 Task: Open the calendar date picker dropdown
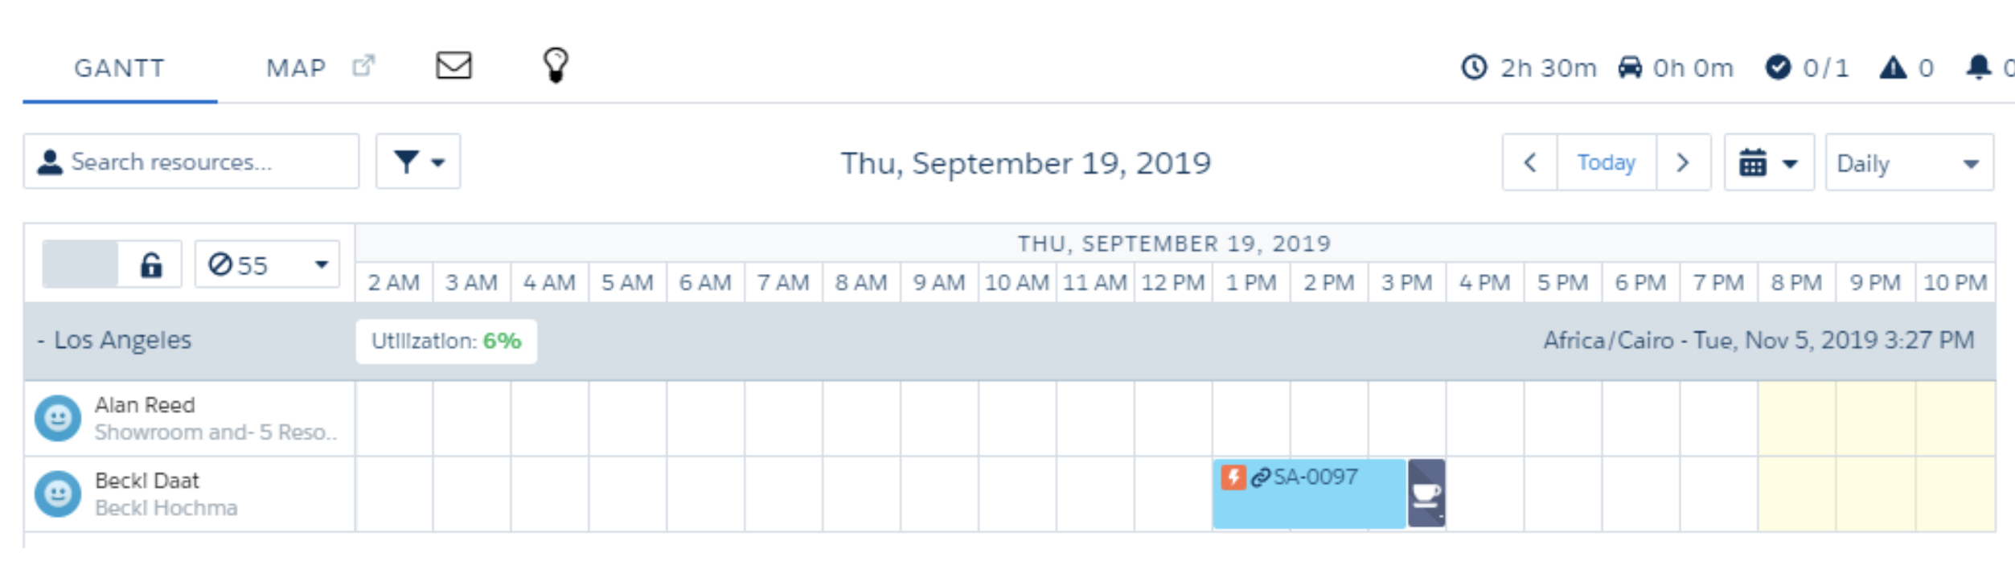pyautogui.click(x=1768, y=163)
